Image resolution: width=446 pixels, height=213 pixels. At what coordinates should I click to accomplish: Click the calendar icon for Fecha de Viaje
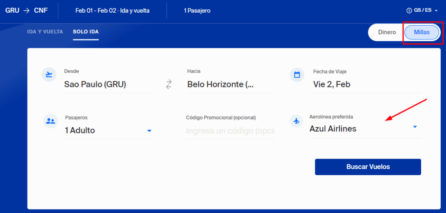coord(297,75)
